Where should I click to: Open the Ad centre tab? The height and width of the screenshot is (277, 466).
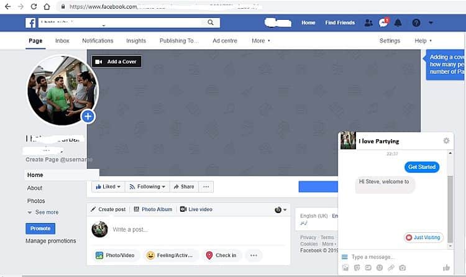point(225,41)
